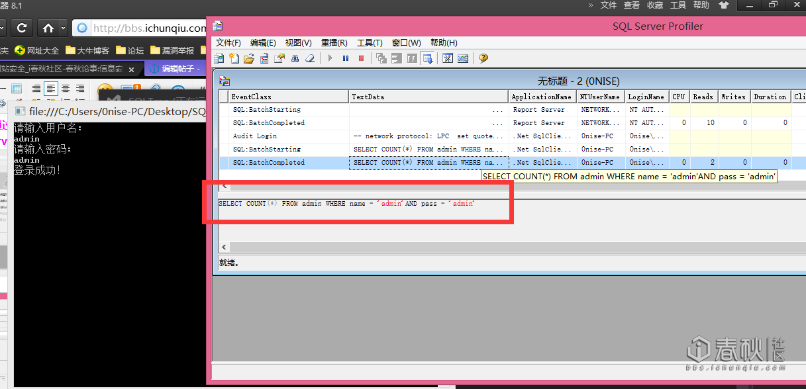Click the trace grid left scroll arrow
Viewport: 806px width, 389px height.
coord(224,187)
